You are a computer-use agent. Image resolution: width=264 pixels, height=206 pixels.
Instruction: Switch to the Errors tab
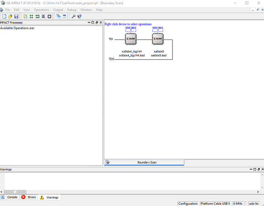click(x=28, y=197)
